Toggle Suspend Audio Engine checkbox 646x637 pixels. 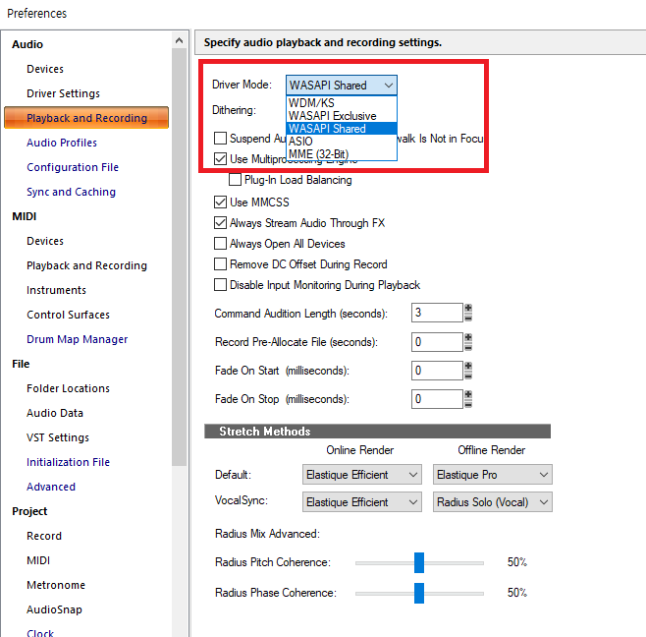pyautogui.click(x=221, y=139)
